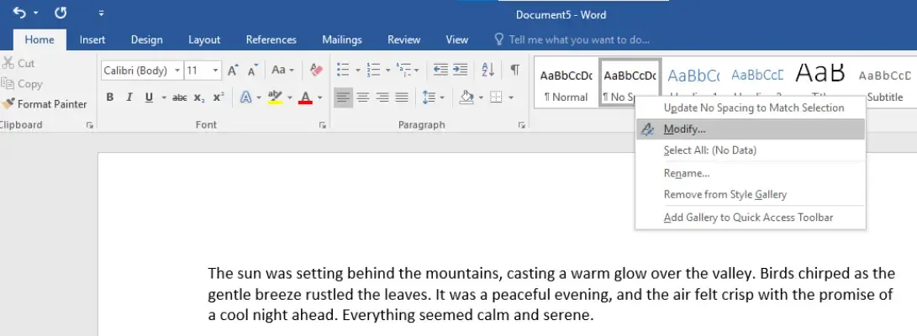Screen dimensions: 917x336
Task: Toggle Italic formatting
Action: coord(129,97)
